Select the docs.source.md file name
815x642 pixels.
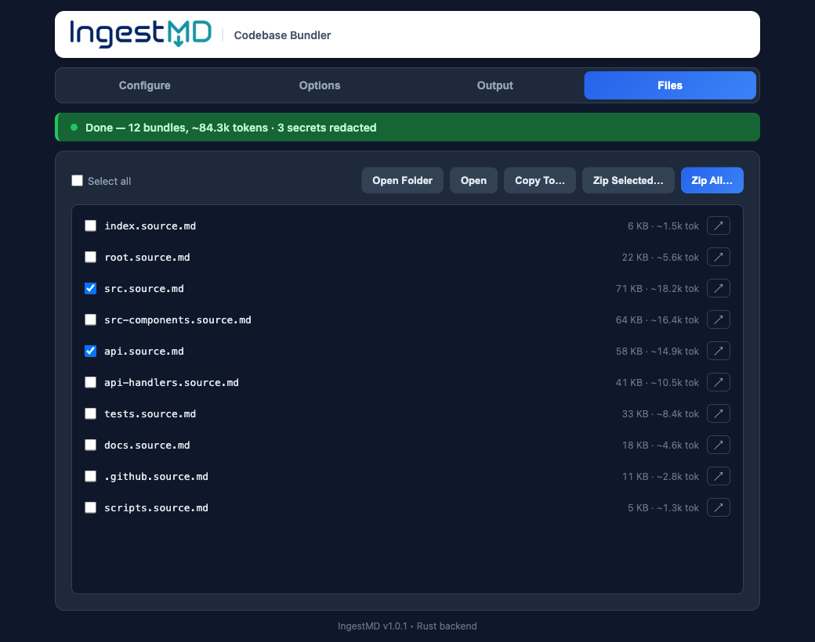click(x=147, y=445)
